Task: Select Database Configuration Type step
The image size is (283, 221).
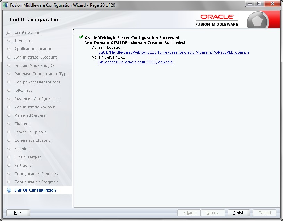Action: pos(41,74)
